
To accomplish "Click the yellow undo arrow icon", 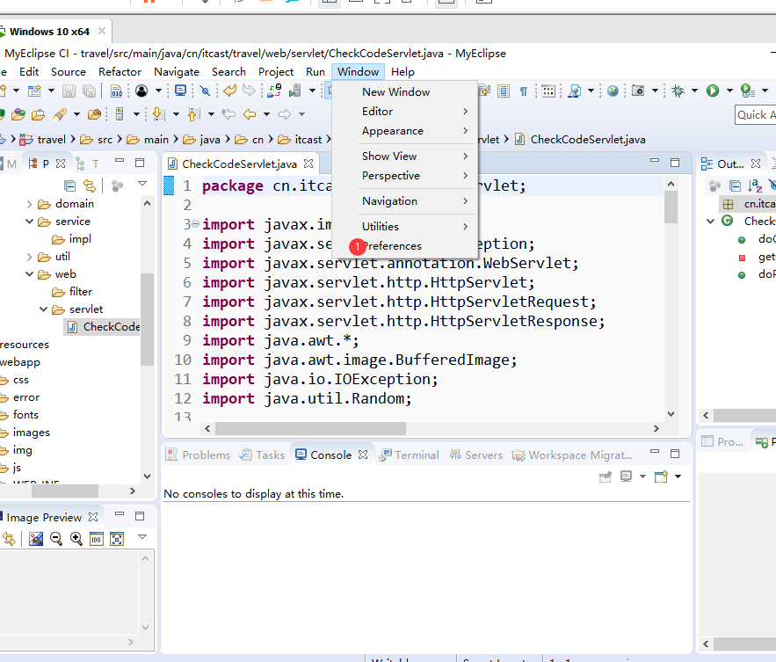I will pos(229,91).
